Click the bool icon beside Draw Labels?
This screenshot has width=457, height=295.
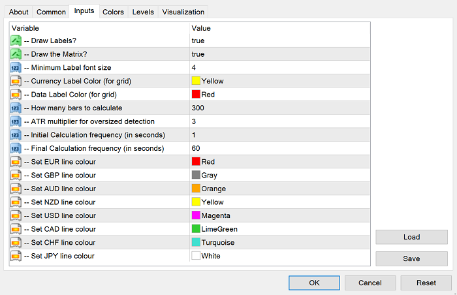coord(16,41)
